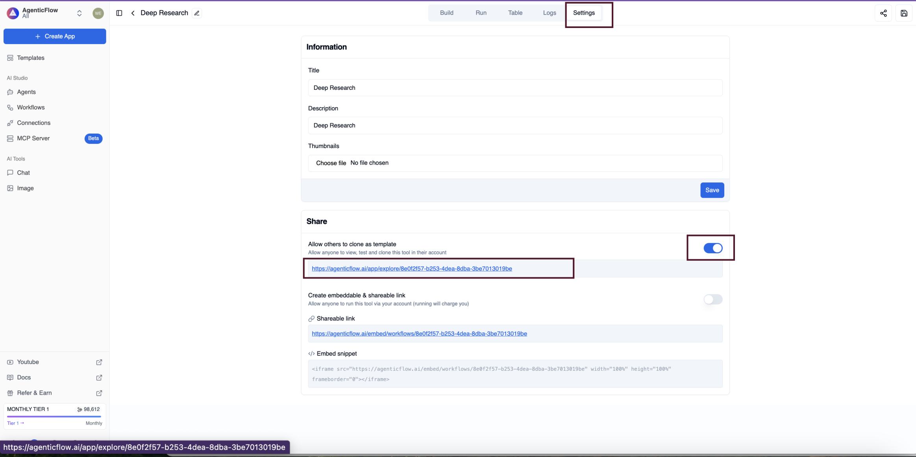This screenshot has width=916, height=457.
Task: Click the Connections plug icon
Action: point(10,123)
